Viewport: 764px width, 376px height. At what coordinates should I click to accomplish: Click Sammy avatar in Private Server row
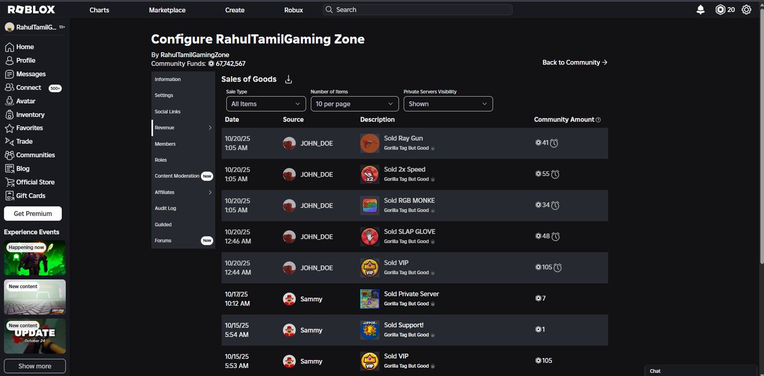pos(289,299)
